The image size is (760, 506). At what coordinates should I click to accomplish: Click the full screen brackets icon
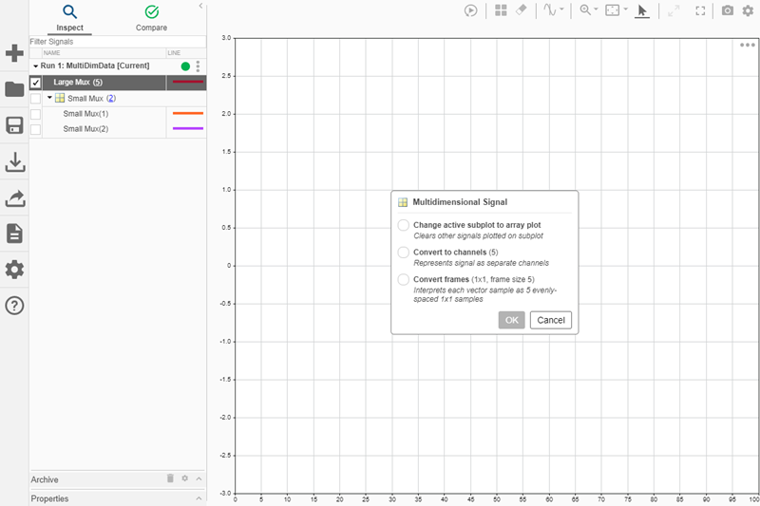click(x=700, y=10)
